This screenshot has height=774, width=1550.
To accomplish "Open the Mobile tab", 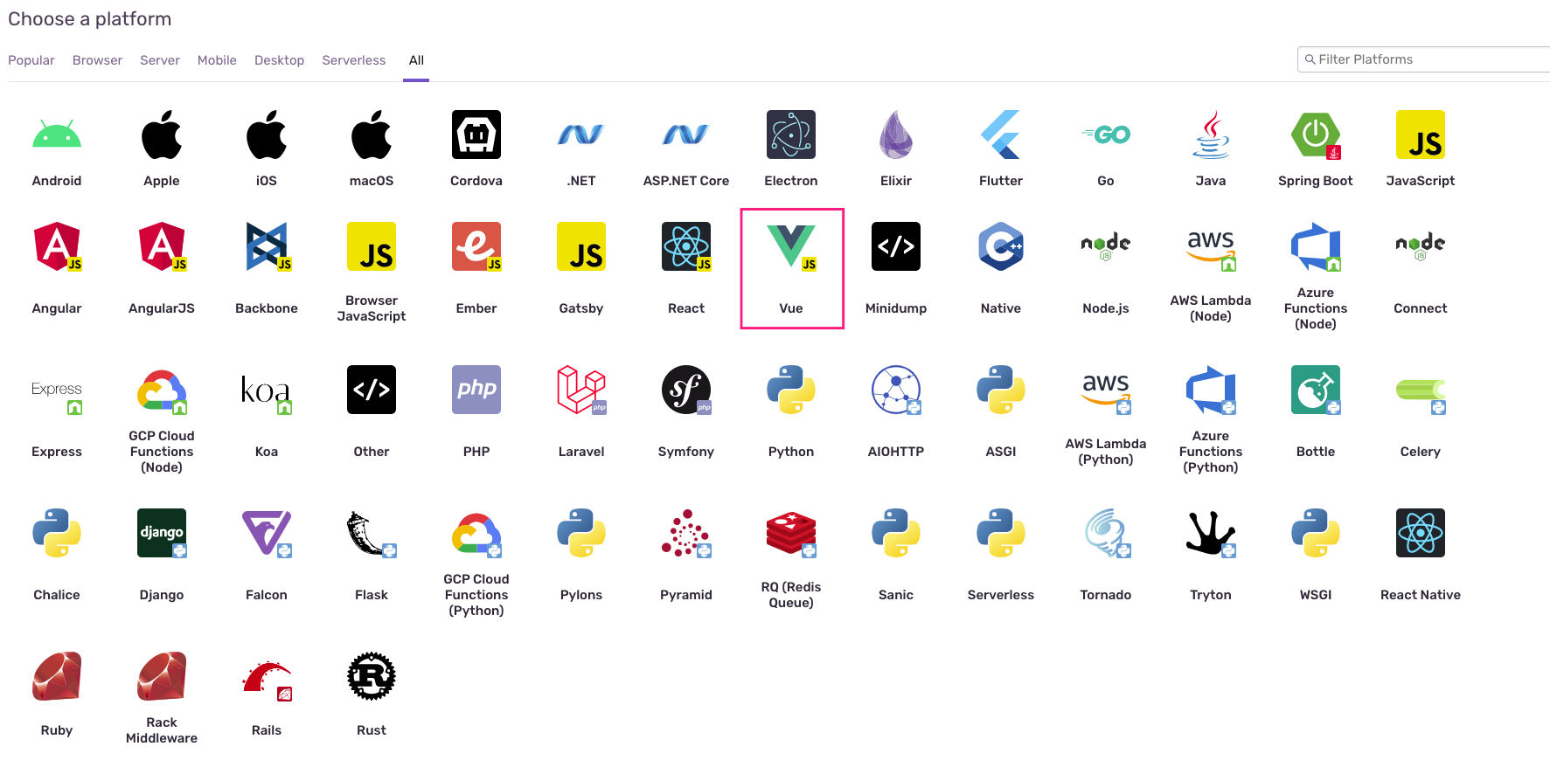I will (x=217, y=60).
